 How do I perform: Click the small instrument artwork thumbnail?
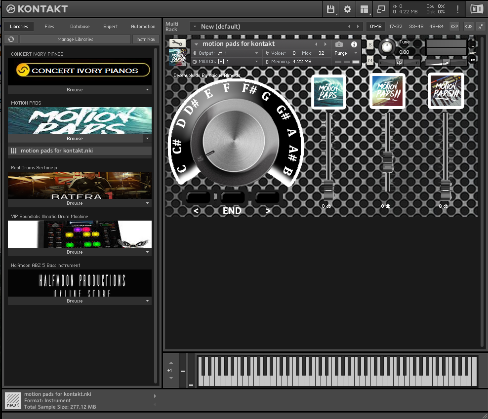[177, 57]
